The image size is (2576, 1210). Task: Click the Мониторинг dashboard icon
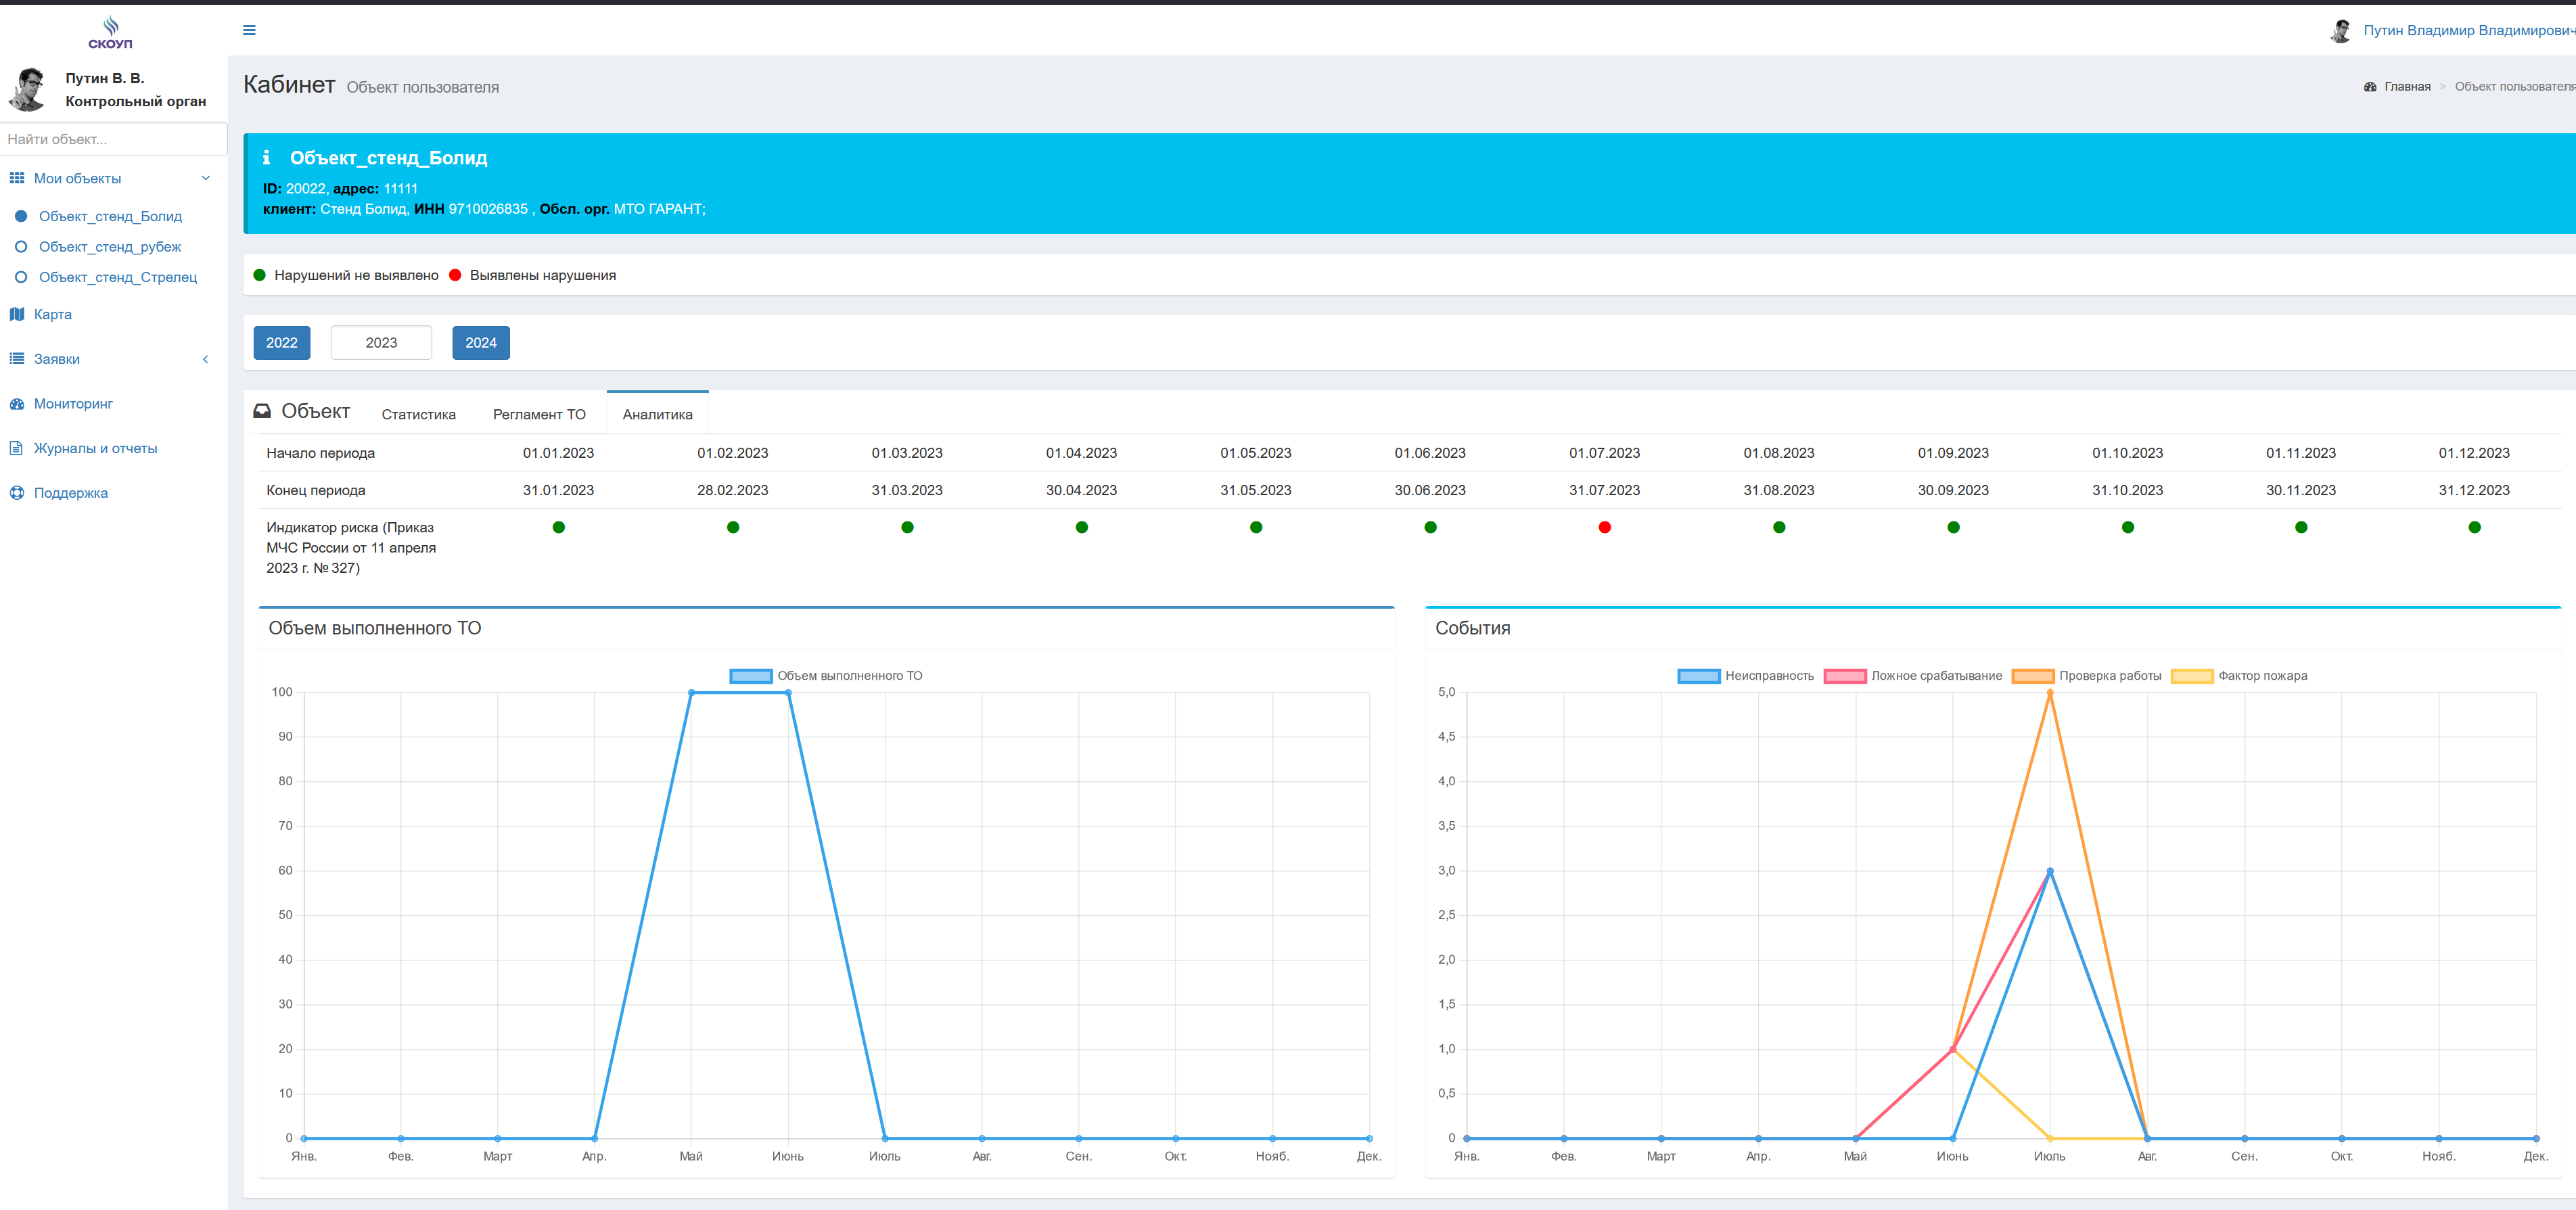point(17,404)
